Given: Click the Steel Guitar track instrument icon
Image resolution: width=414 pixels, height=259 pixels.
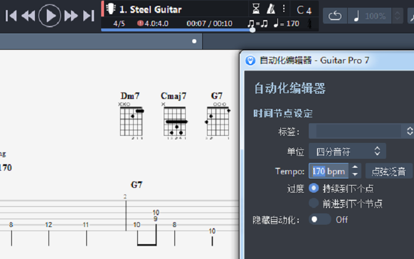Looking at the screenshot, I should pos(111,9).
